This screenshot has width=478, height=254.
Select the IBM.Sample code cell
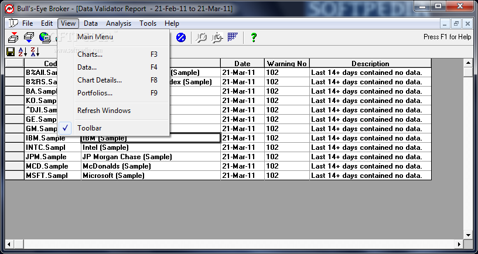coord(53,138)
